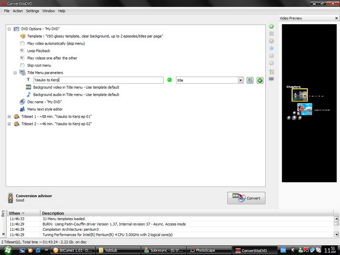340x255 pixels.
Task: Click the Template palette icon
Action: tap(23, 36)
